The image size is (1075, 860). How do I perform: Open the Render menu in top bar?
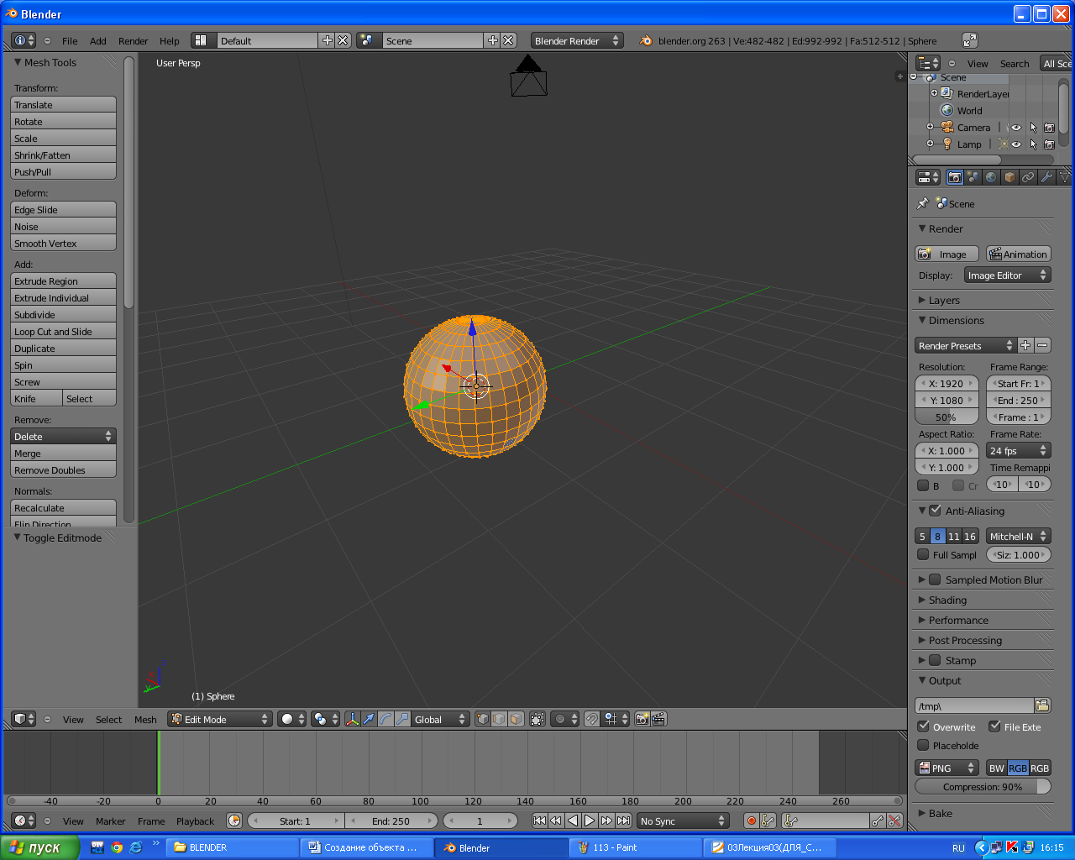[133, 41]
